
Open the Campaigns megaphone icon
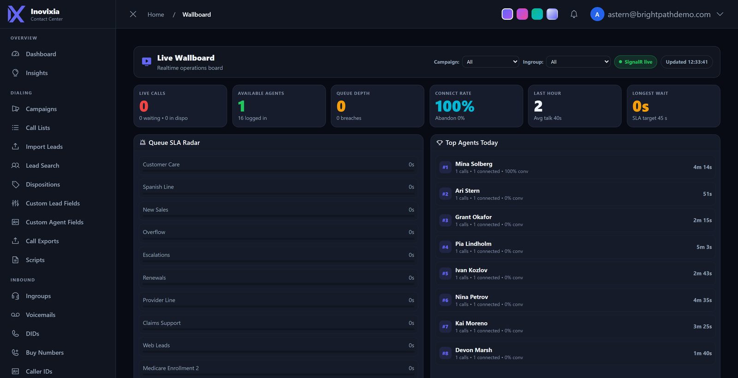pyautogui.click(x=15, y=109)
